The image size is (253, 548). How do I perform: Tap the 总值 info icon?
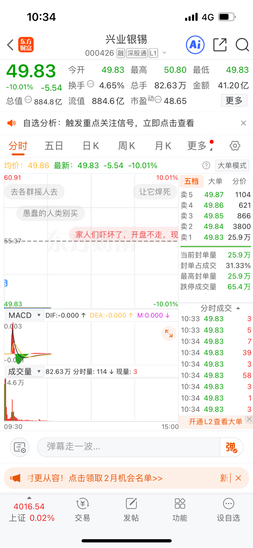28,100
